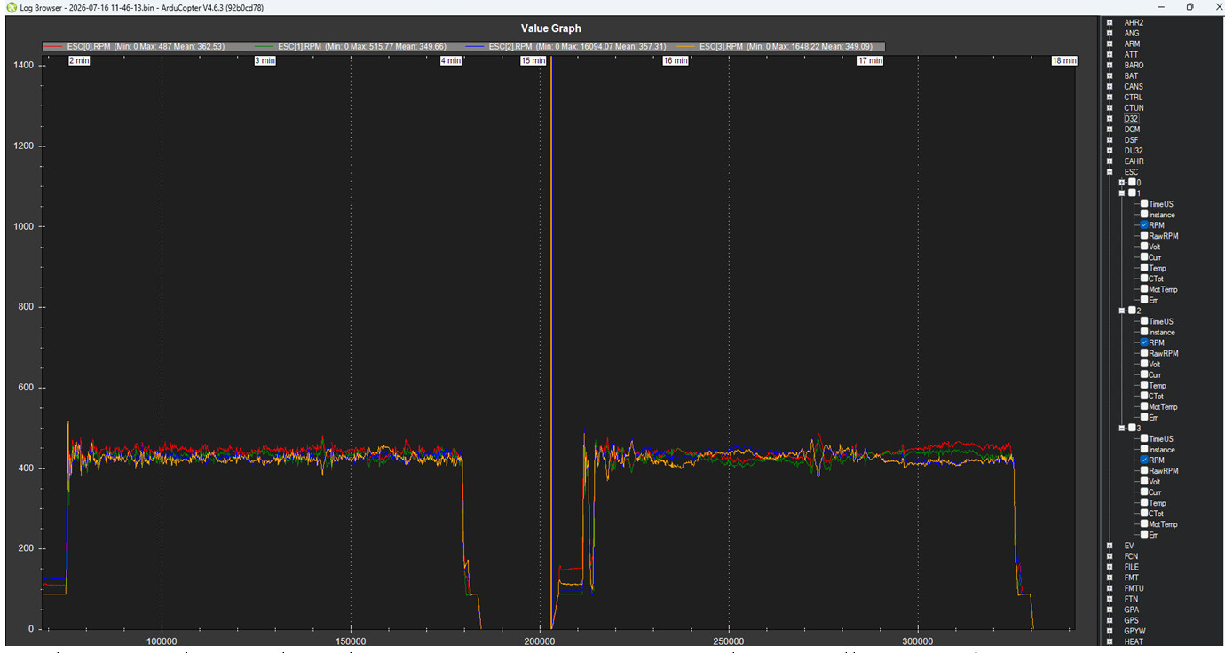Screen dimensions: 1225x653
Task: Tick the ESC instance 1 group checkbox
Action: (x=1133, y=193)
